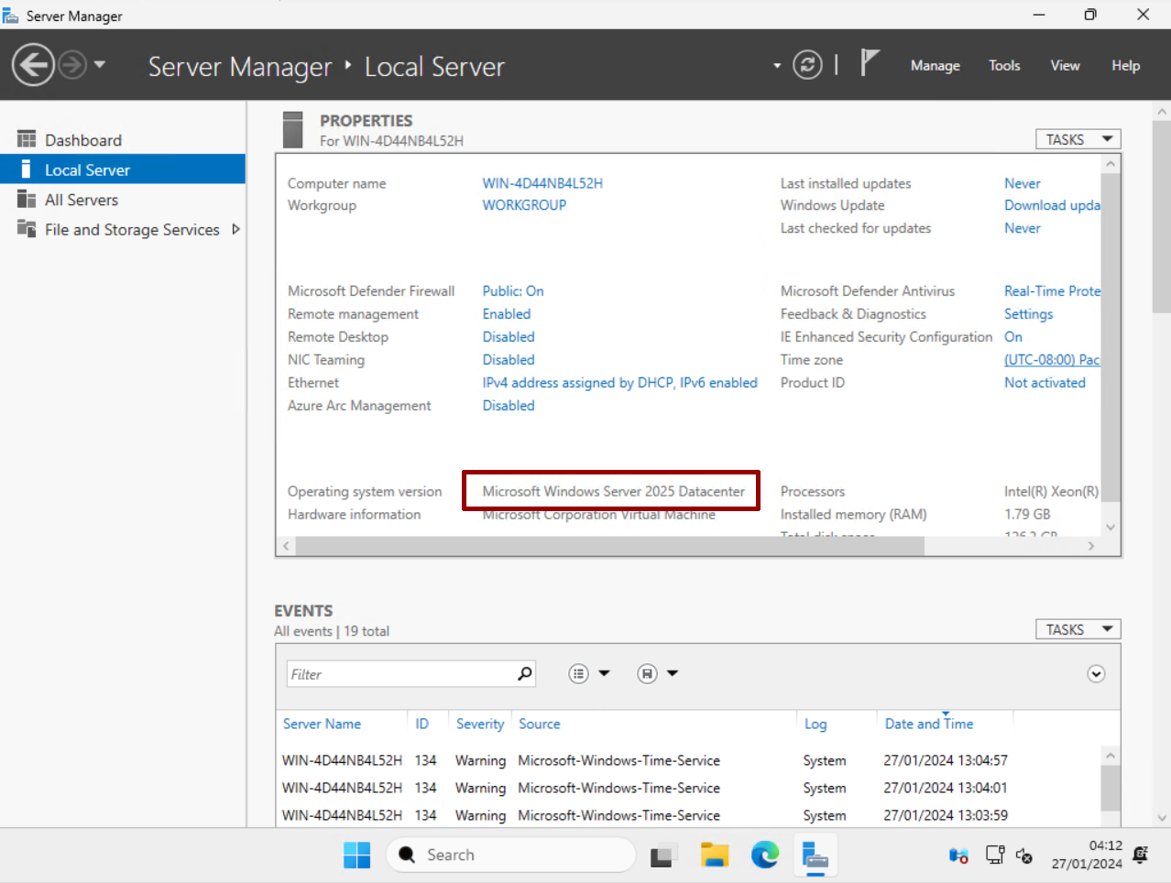This screenshot has width=1171, height=883.
Task: Sort events by Server Name column
Action: click(322, 724)
